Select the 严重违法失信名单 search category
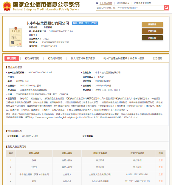172x185 pixels. coord(142,3)
